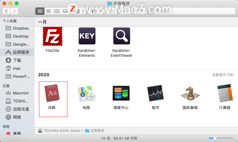Screen dimensions: 238x142
Task: Click the FileZilla label text
Action: 52,50
